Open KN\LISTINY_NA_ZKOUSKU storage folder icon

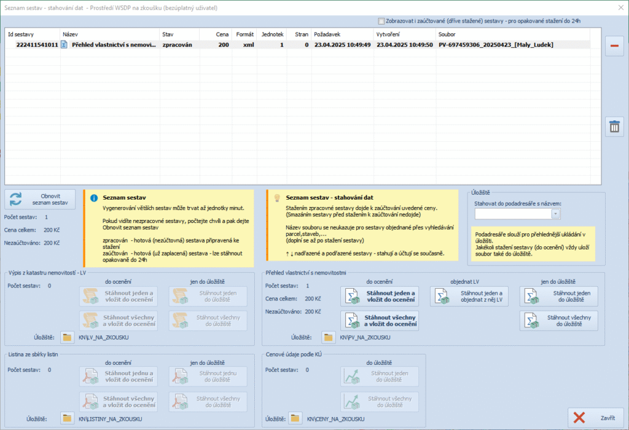67,419
